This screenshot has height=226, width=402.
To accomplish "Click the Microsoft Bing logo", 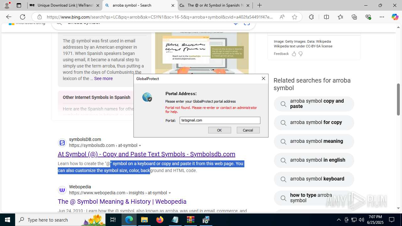I will click(27, 23).
